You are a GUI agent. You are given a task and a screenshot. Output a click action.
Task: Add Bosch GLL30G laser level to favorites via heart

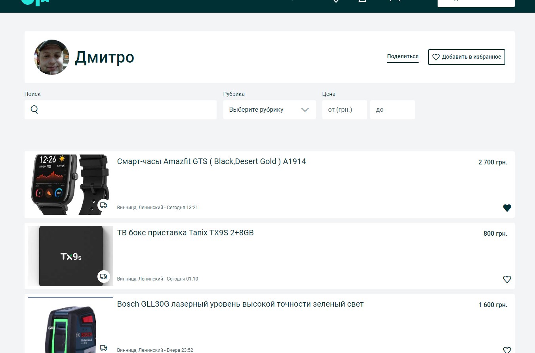(507, 350)
